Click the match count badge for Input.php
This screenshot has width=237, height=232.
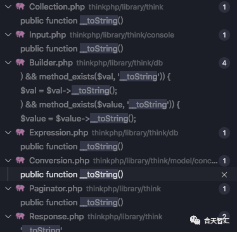(224, 35)
